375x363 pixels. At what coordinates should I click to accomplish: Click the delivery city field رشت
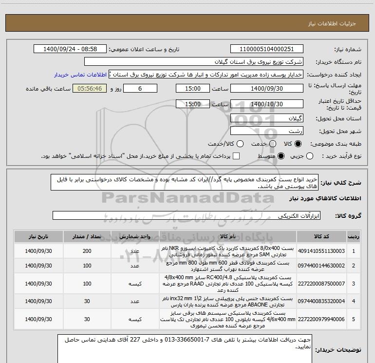coord(267,131)
